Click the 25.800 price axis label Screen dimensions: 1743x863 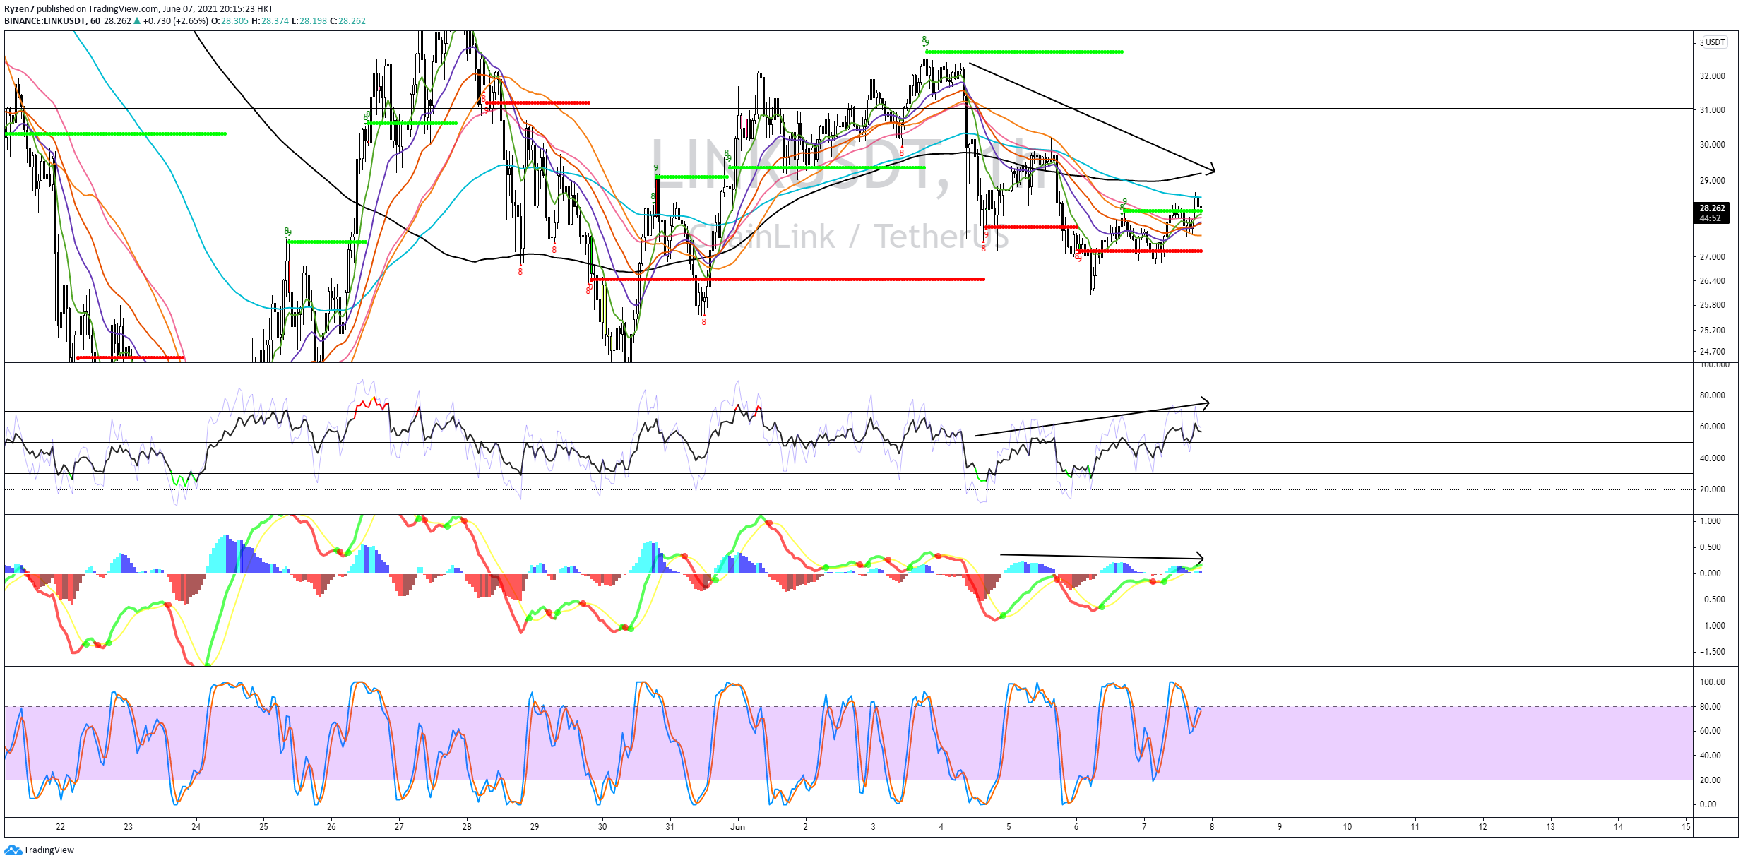tap(1712, 305)
